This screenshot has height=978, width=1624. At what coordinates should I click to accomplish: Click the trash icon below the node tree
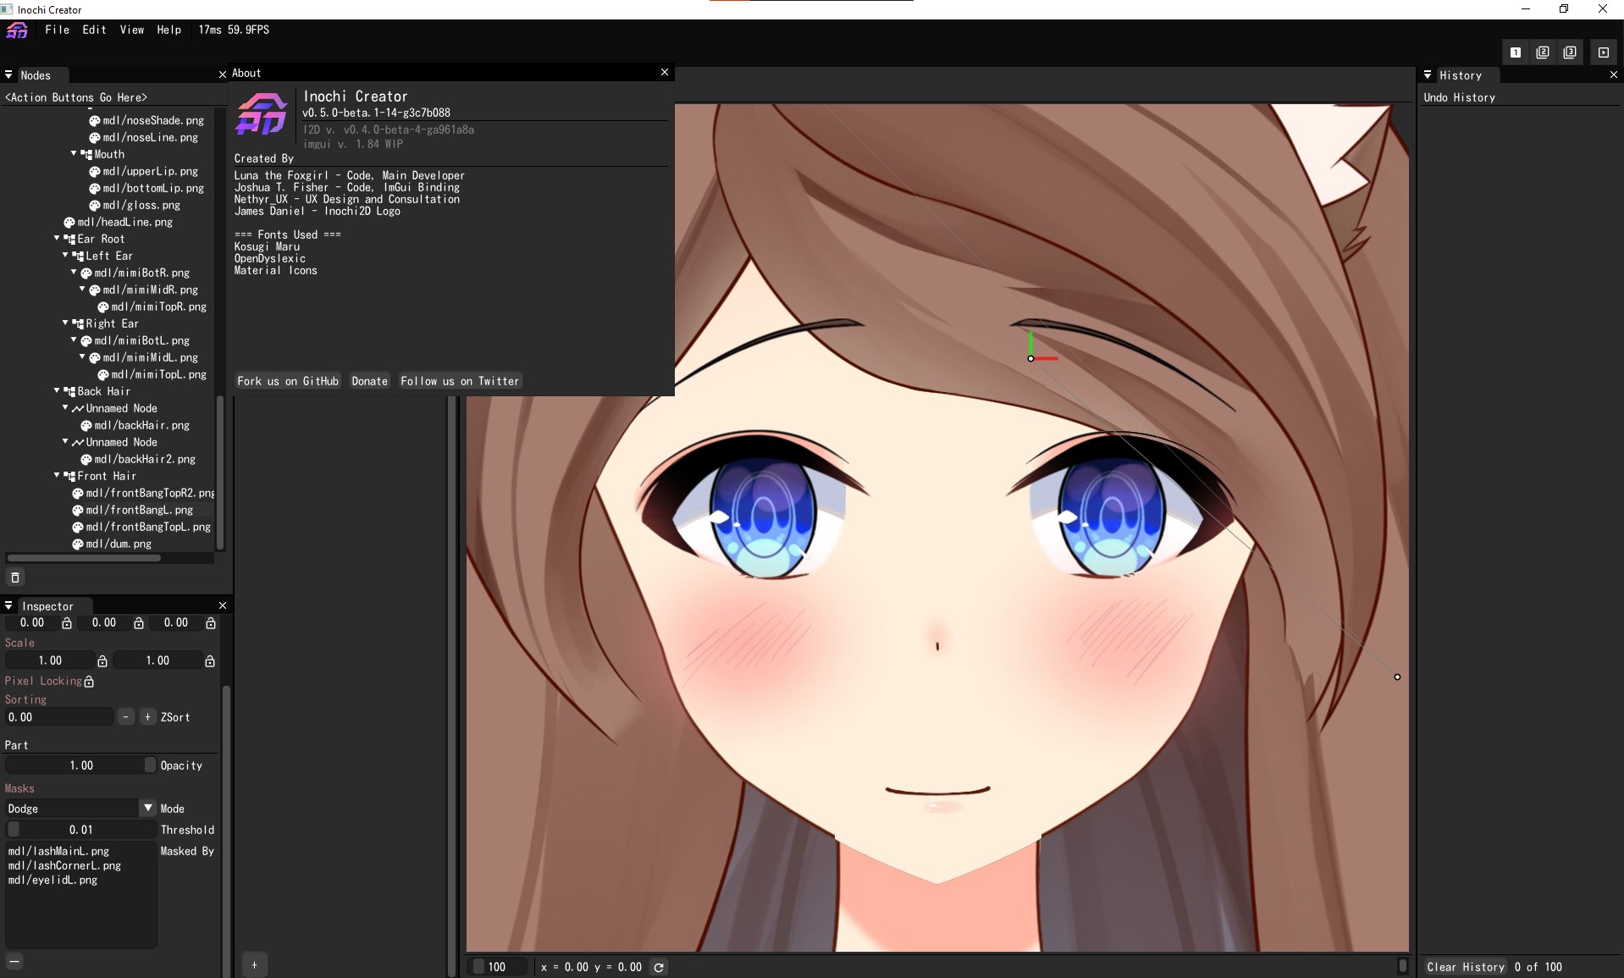14,577
